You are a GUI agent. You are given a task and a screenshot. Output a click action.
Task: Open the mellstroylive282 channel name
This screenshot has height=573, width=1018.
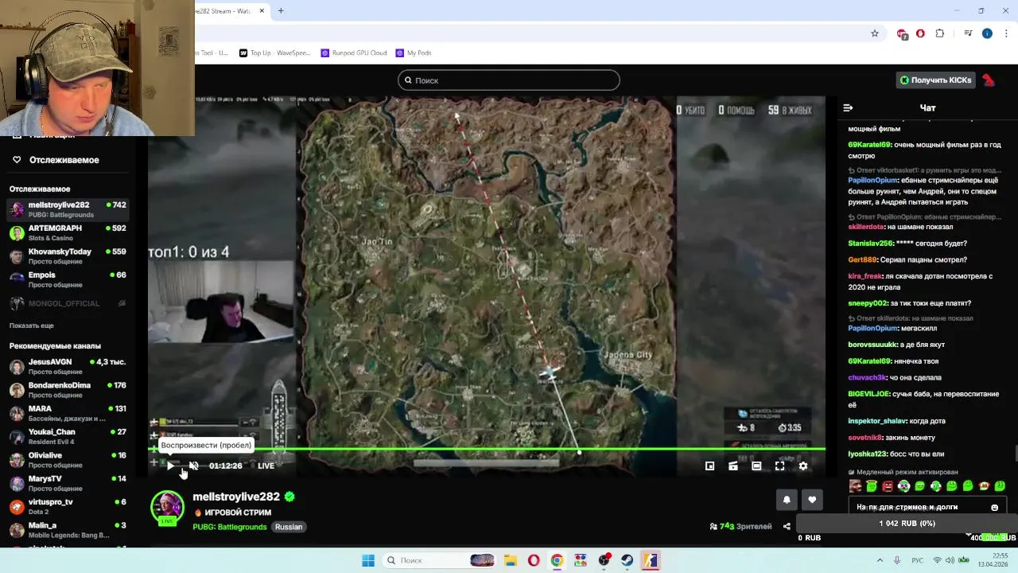(236, 497)
